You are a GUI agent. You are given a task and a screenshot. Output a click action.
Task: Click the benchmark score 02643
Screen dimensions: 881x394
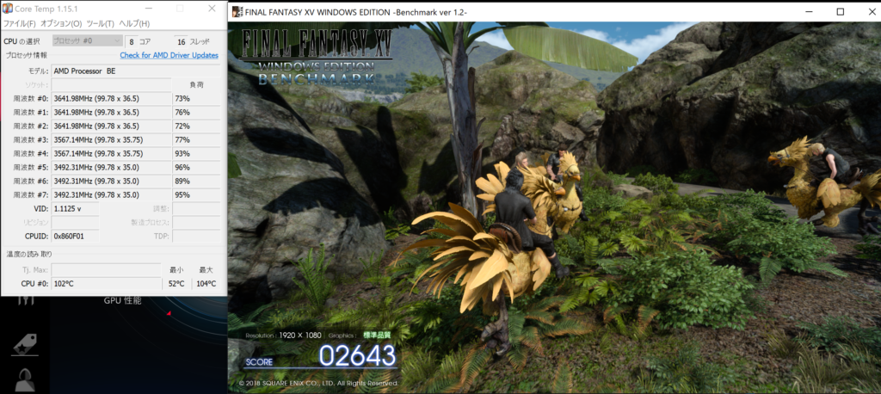point(357,355)
